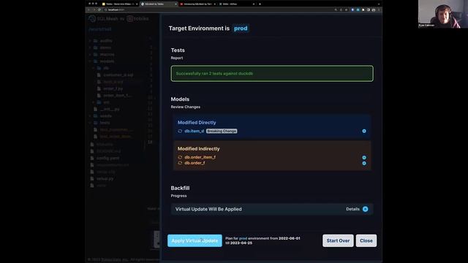
Task: Click the refresh icon beside db.order_item_f
Action: 180,157
